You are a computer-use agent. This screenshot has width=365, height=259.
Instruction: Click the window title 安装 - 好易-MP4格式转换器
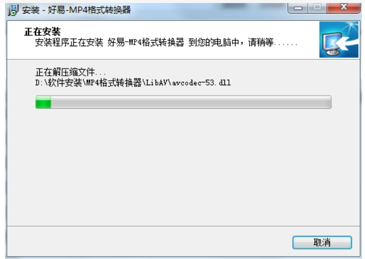76,10
